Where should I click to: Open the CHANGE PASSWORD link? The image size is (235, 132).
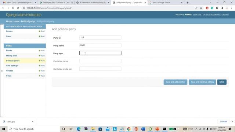point(211,15)
